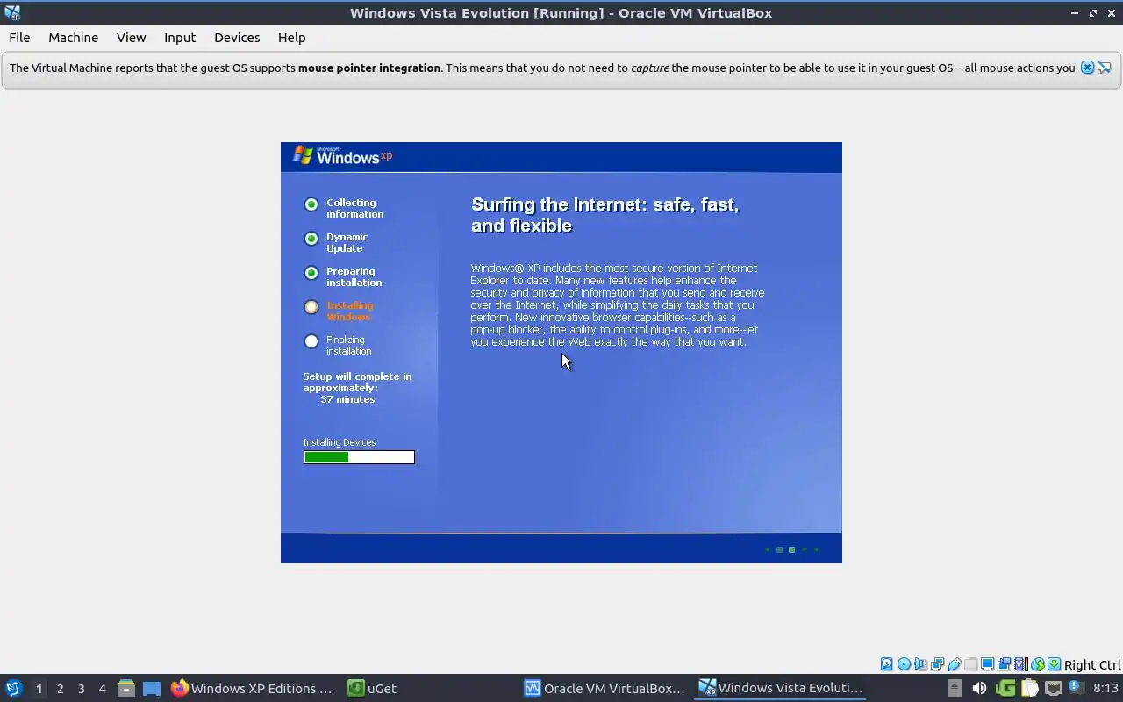The height and width of the screenshot is (702, 1123).
Task: Click the Dynamic Update step bullet
Action: tap(311, 239)
